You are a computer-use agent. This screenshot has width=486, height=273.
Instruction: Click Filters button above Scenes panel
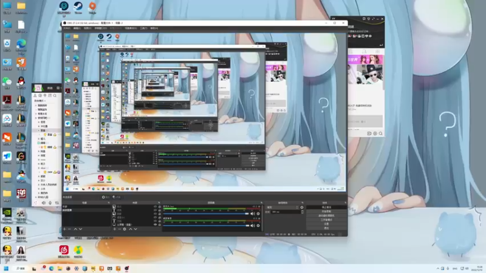point(117,197)
